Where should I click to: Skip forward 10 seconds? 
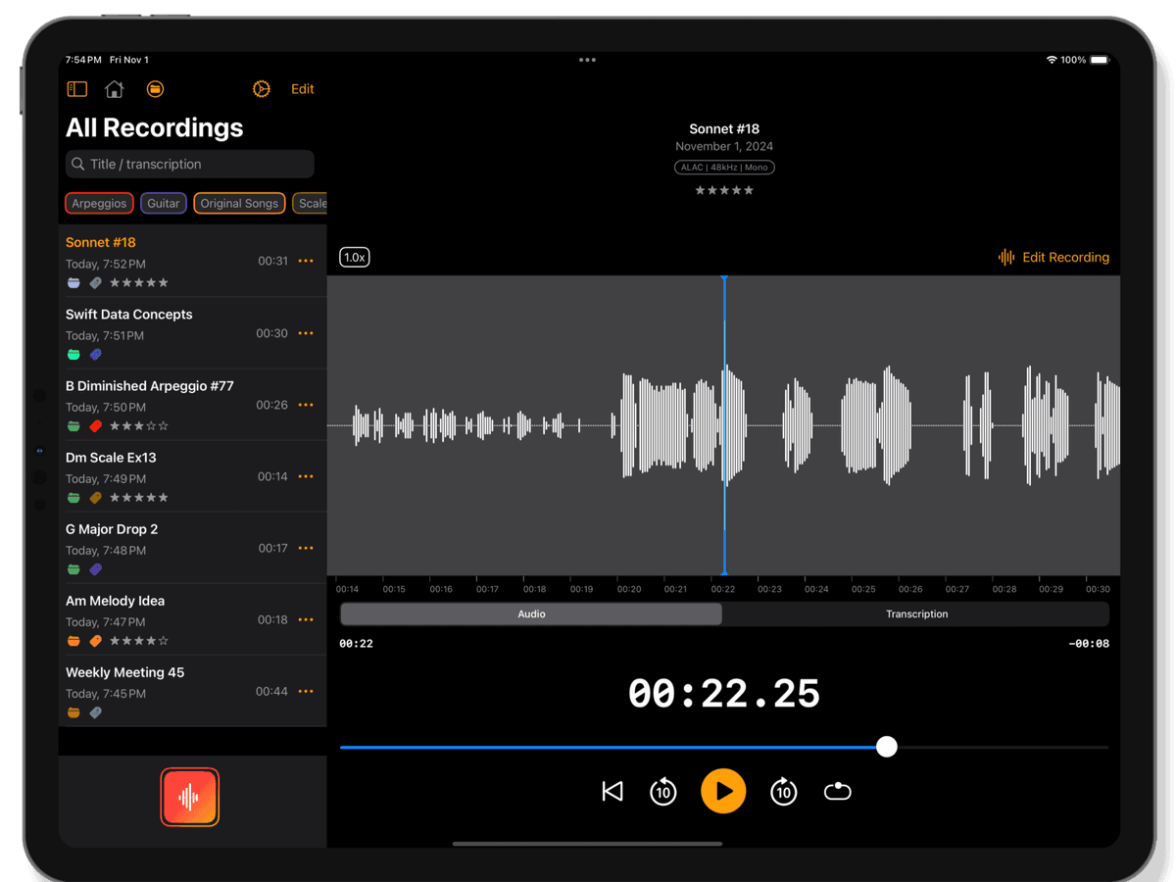(783, 792)
